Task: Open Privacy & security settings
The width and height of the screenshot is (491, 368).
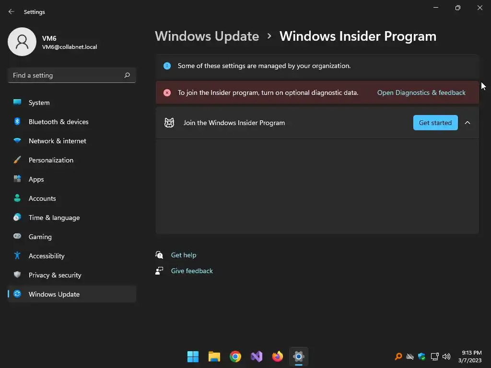Action: (x=72, y=275)
